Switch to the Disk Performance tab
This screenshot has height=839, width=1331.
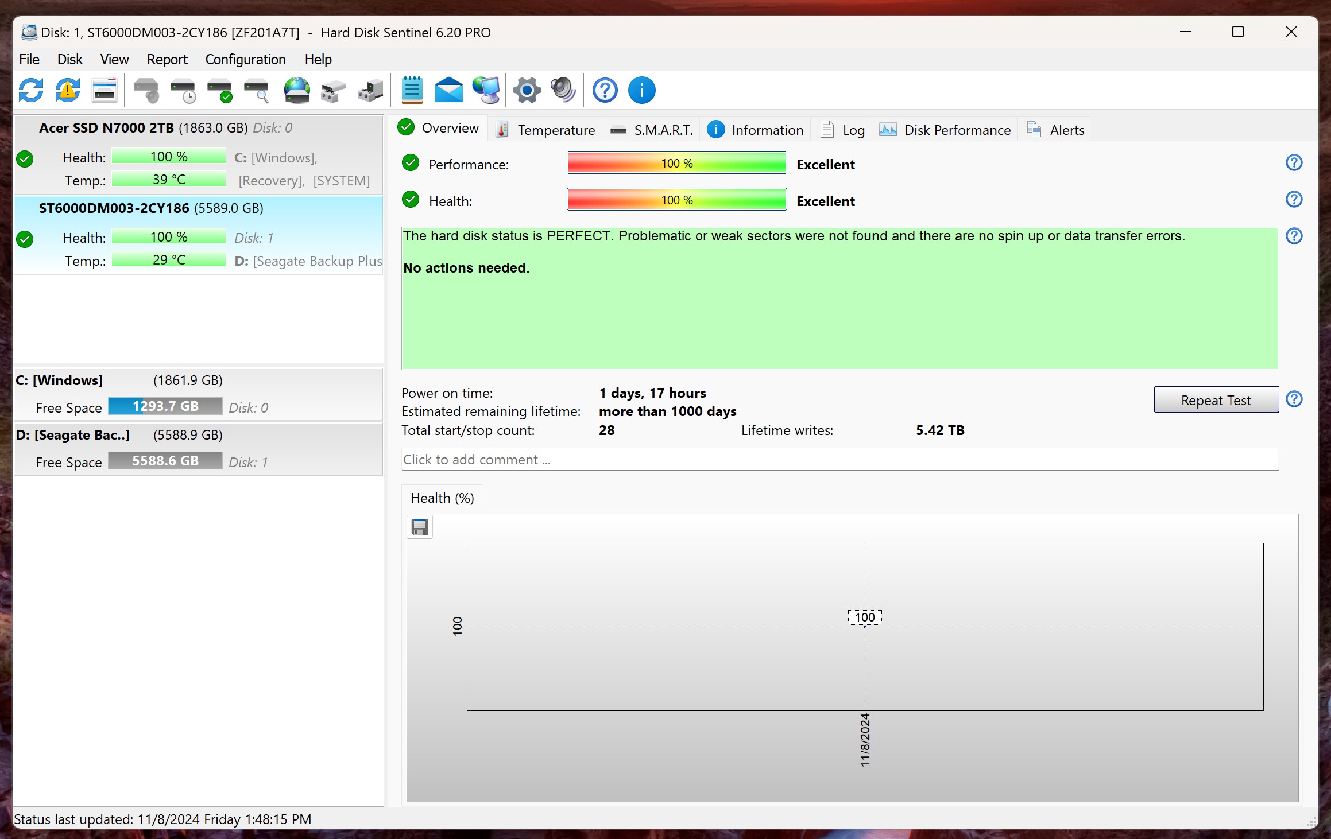[945, 130]
